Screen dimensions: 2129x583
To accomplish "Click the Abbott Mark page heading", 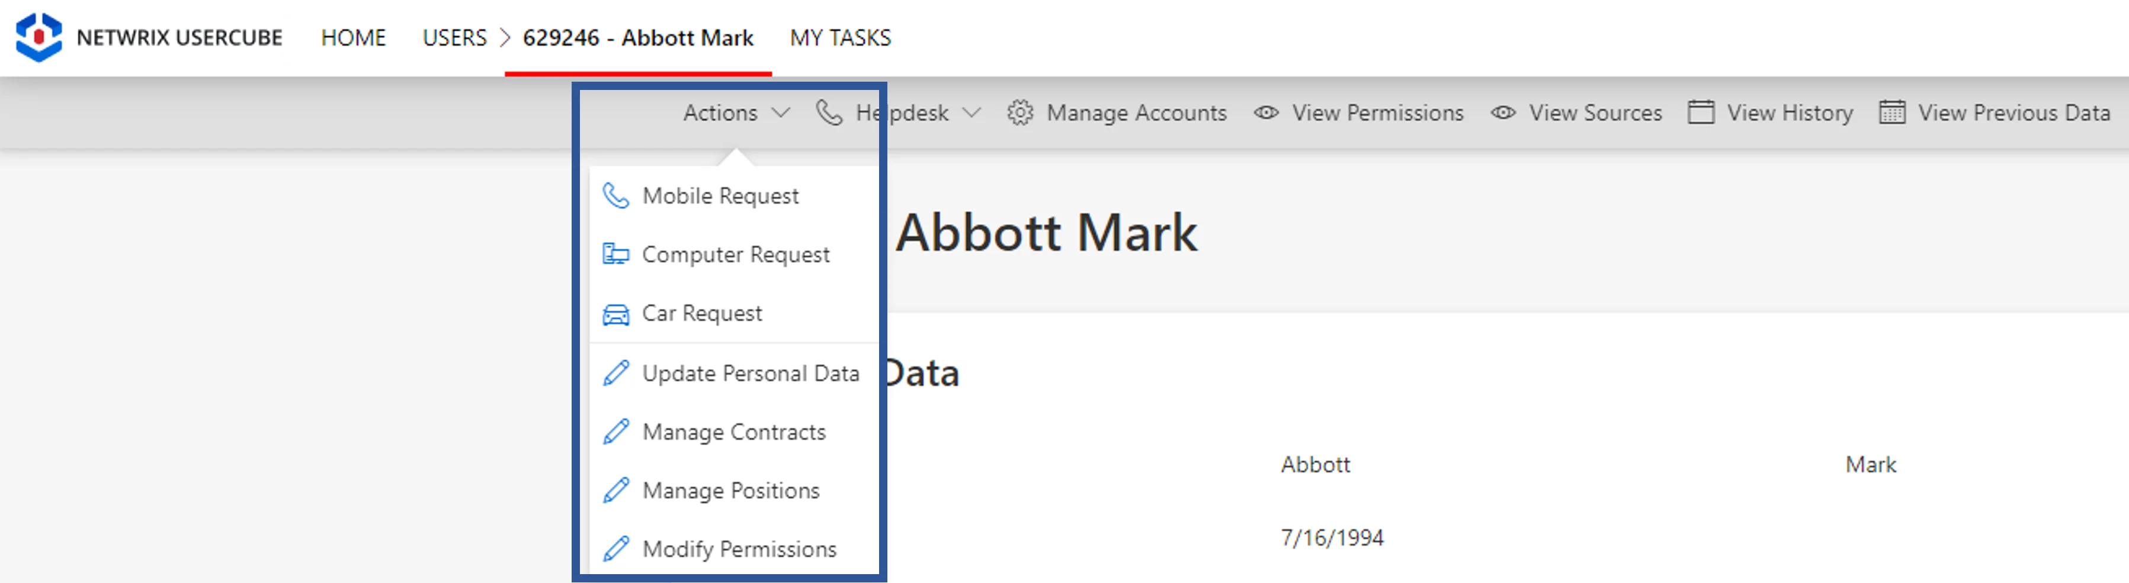I will point(1046,233).
